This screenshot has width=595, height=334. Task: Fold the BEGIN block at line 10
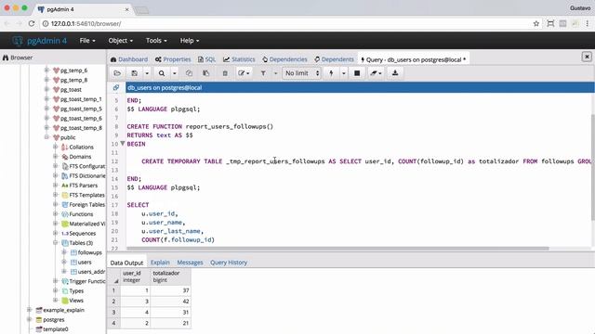click(123, 144)
